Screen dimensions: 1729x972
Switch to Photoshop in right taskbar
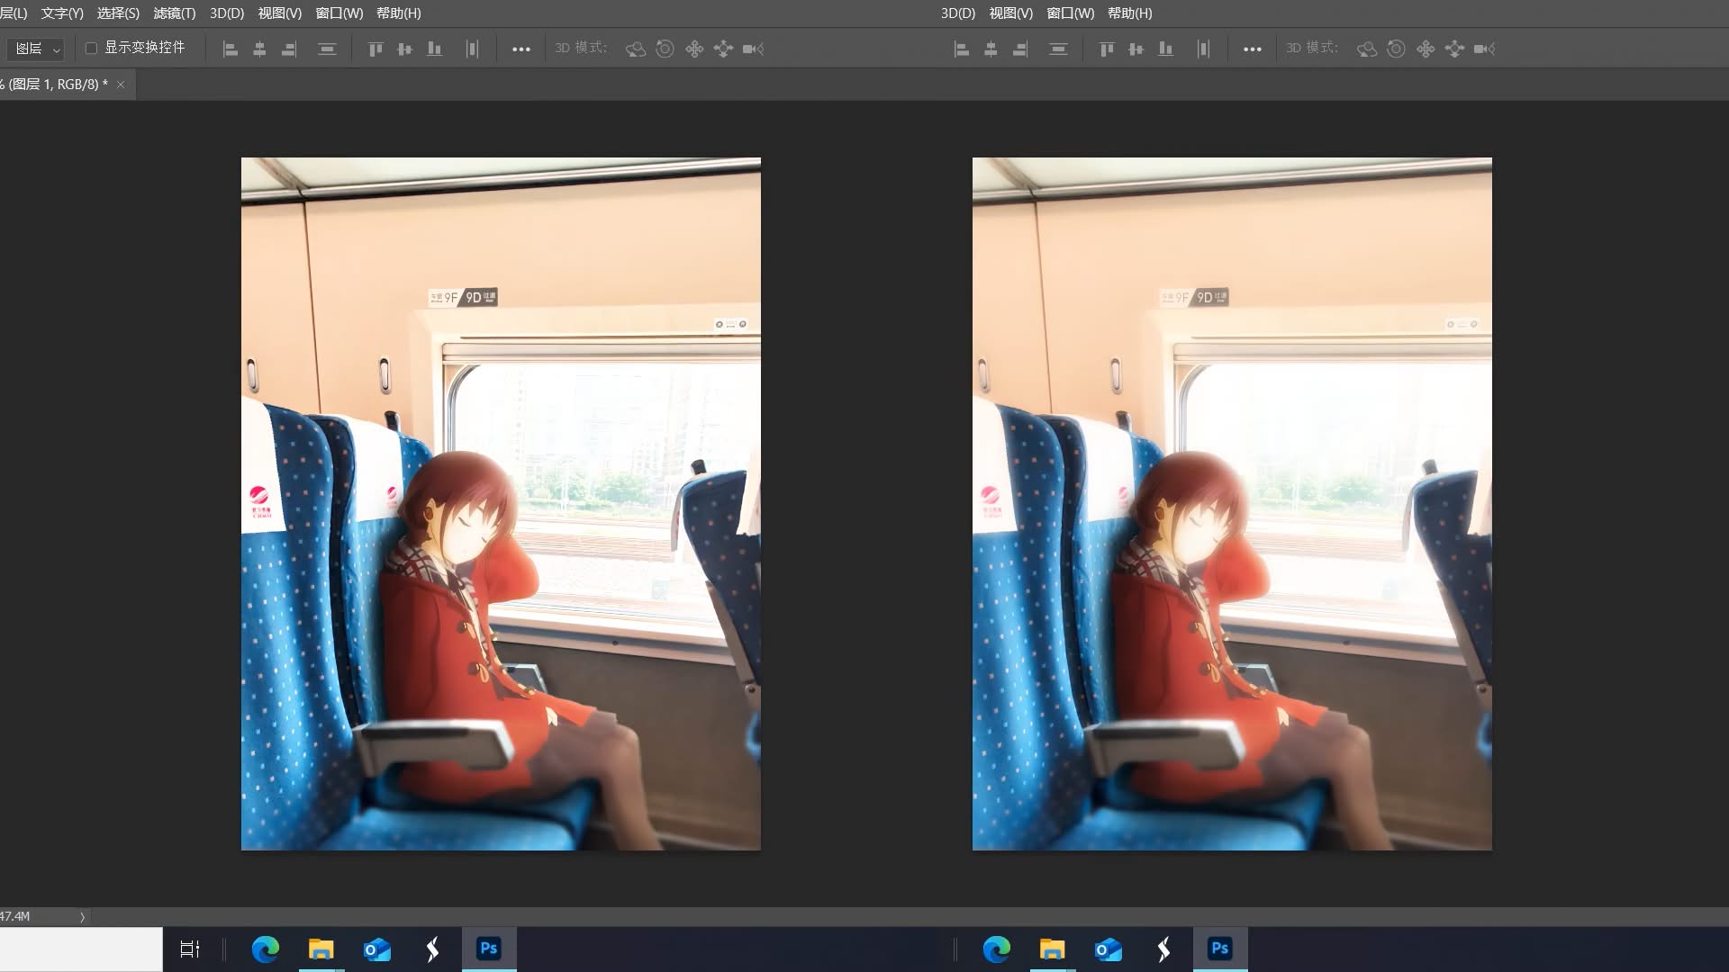click(1220, 949)
